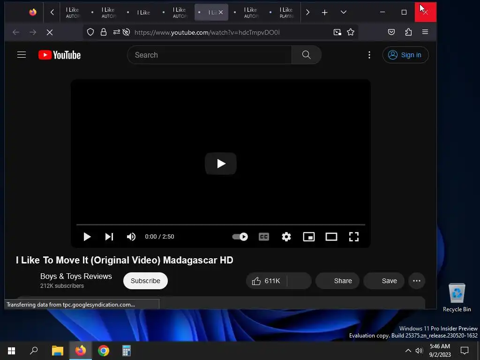The image size is (480, 360).
Task: Launch Google Chrome from the taskbar
Action: 104,351
